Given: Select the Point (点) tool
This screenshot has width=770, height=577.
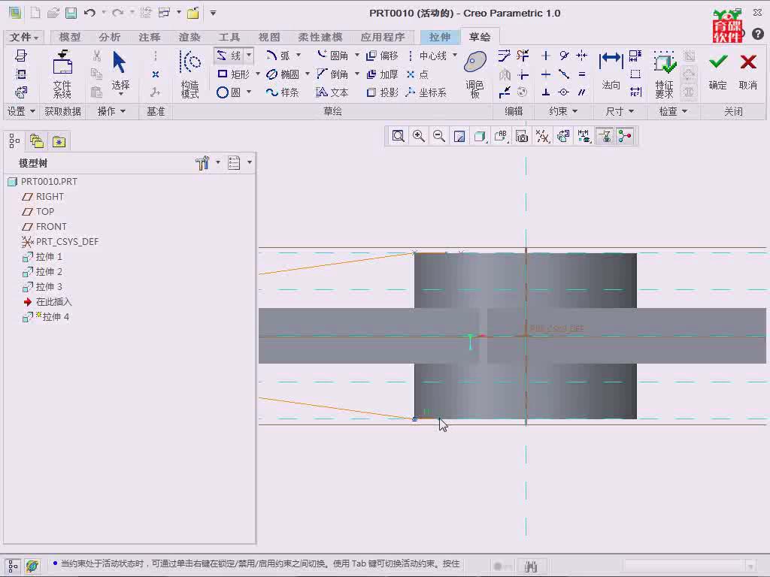Looking at the screenshot, I should point(417,74).
